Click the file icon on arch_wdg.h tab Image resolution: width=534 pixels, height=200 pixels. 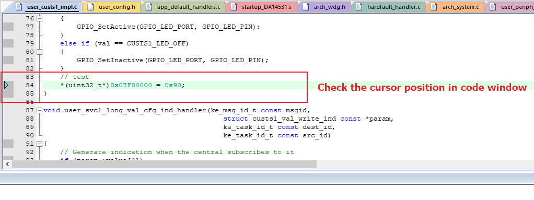point(306,7)
